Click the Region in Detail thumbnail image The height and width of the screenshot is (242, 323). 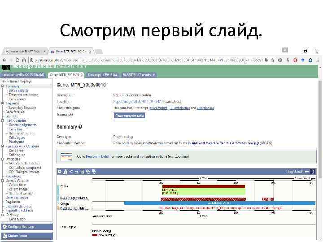click(66, 157)
